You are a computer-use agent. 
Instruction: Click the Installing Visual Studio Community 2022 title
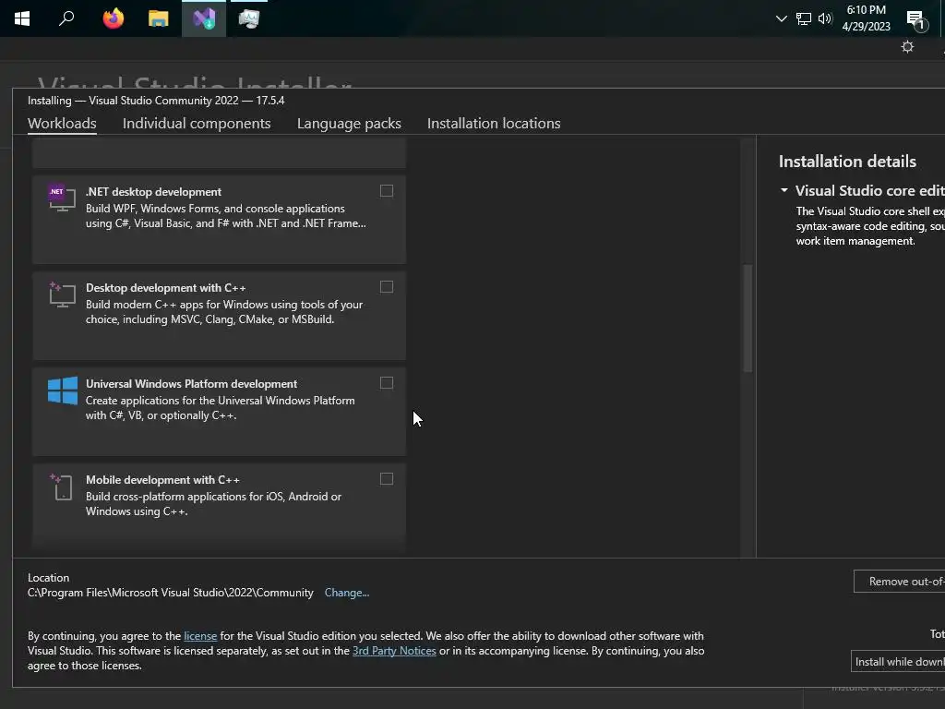(x=156, y=101)
